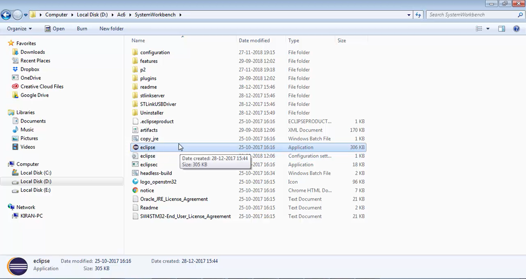Viewport: 526px width, 279px height.
Task: Change your view icon button
Action: click(479, 29)
